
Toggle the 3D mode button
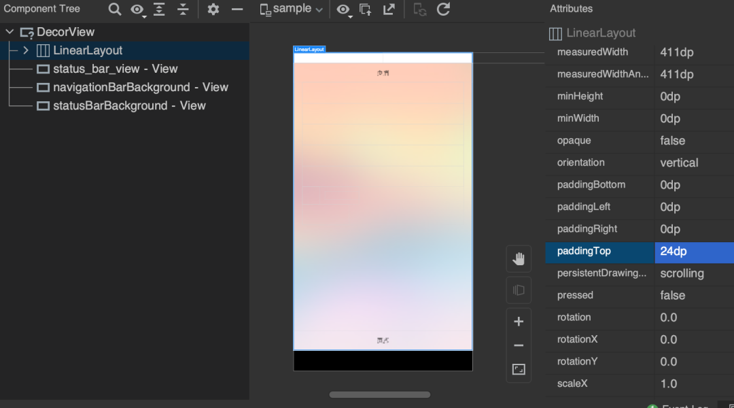coord(519,290)
